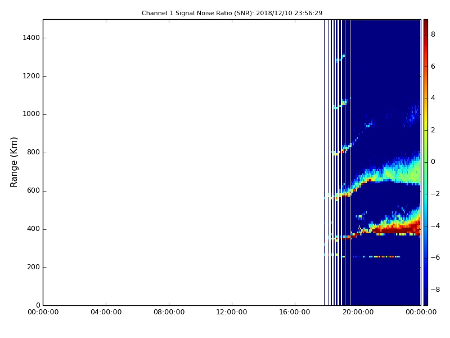
Task: Click the 400 range tick label
Action: pyautogui.click(x=33, y=229)
